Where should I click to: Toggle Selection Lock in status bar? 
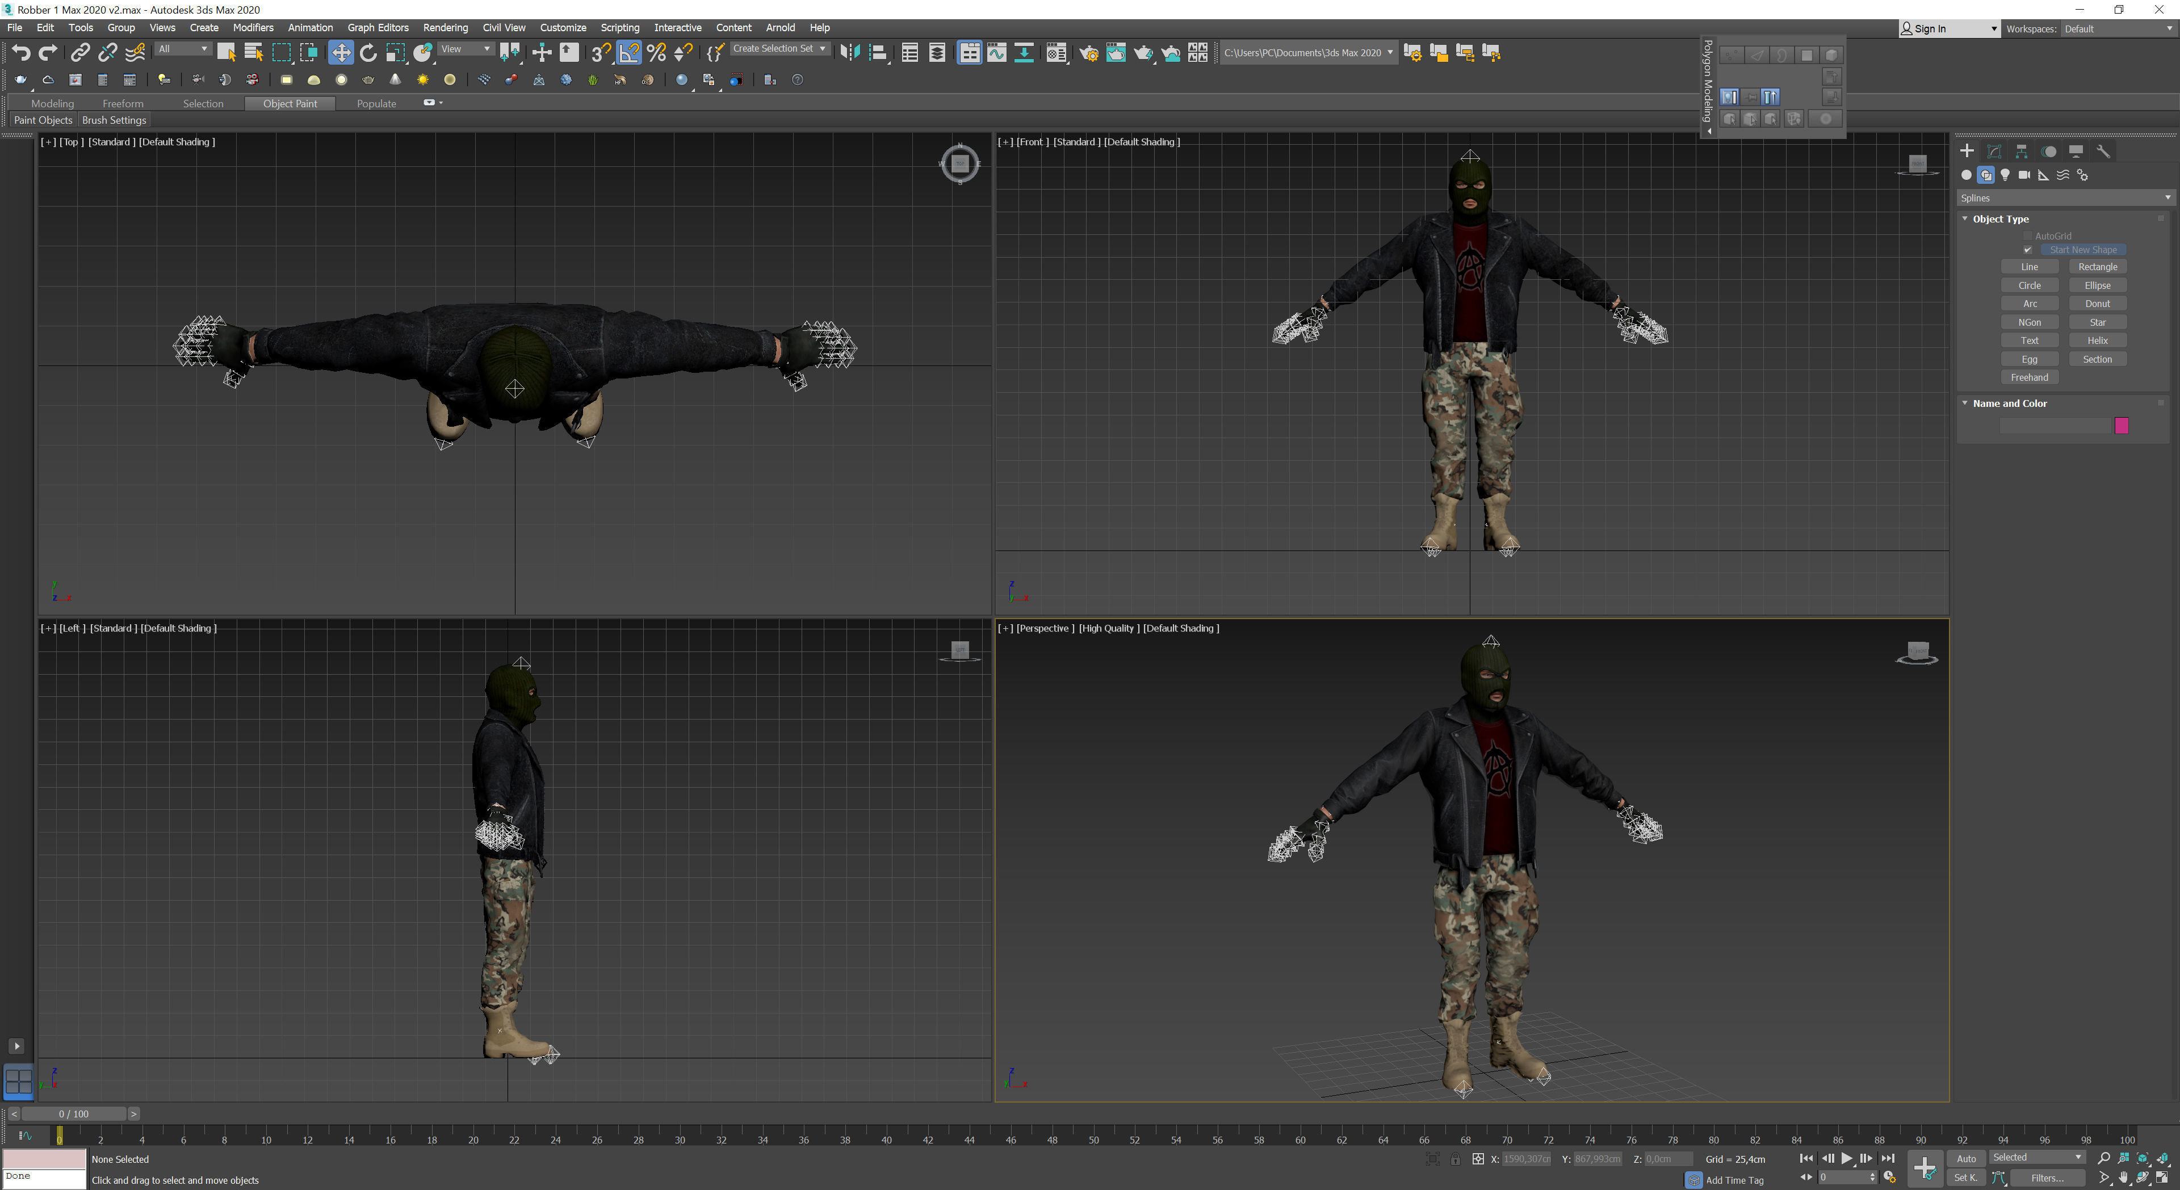(x=1454, y=1159)
